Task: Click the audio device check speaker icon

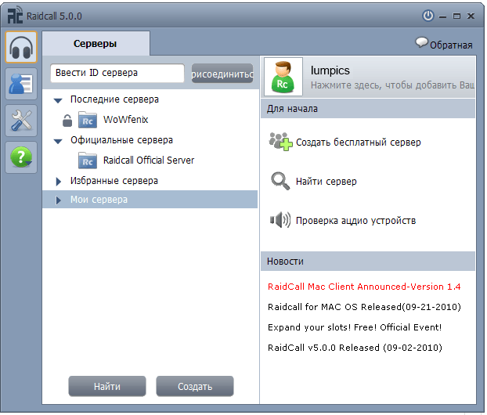Action: [x=280, y=221]
